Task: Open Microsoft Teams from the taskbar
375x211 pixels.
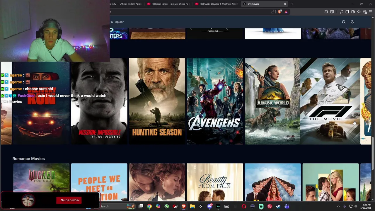Action: (x=287, y=206)
